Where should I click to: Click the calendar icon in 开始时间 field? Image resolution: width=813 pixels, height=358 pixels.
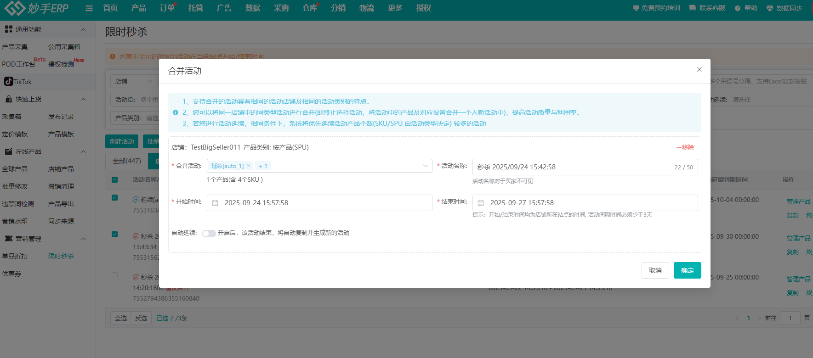(215, 203)
